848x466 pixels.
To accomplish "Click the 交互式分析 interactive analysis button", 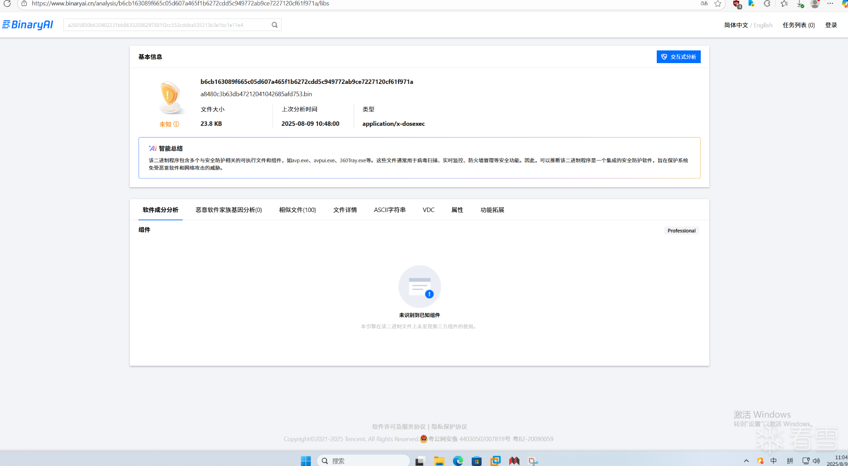I will click(678, 57).
